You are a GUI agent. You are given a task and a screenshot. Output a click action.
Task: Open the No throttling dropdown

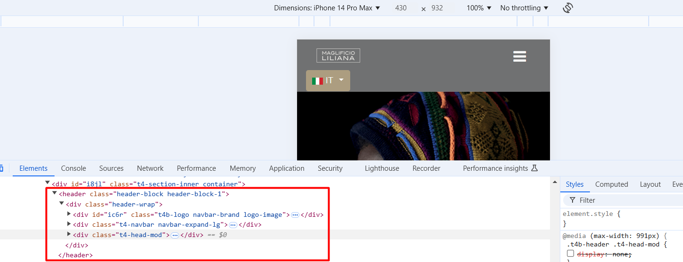(524, 8)
